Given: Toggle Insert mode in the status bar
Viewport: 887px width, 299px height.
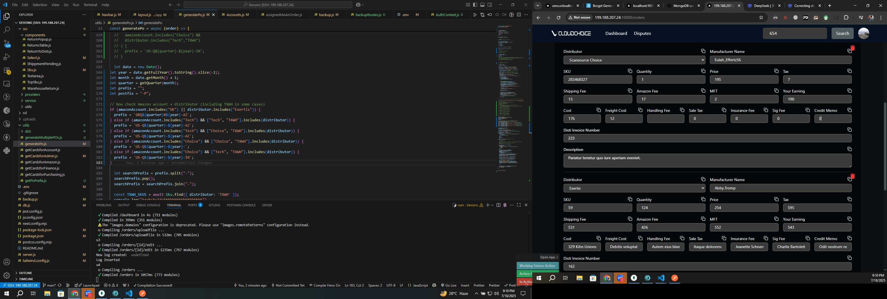Looking at the screenshot, I should 465,285.
